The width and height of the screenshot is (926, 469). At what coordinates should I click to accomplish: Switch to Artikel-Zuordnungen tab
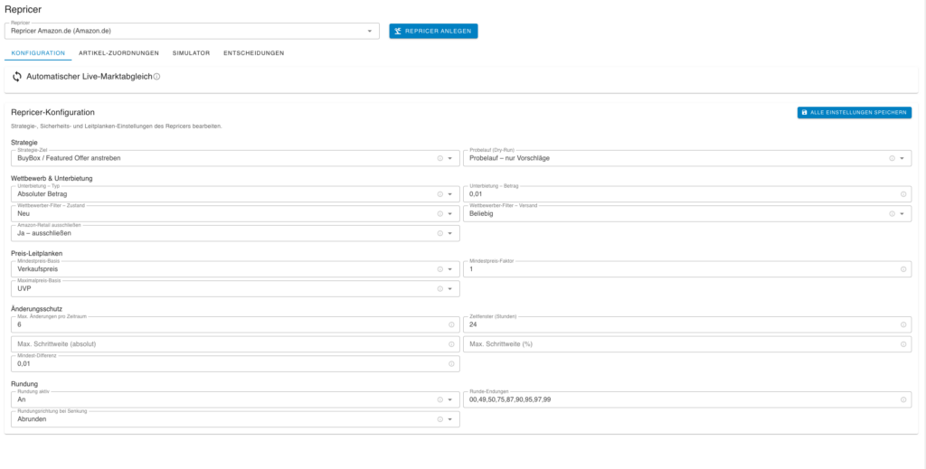(118, 53)
